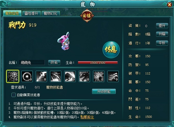The height and width of the screenshot is (127, 174).
Task: Switch to the 靈性提升 tab
Action: pyautogui.click(x=31, y=14)
